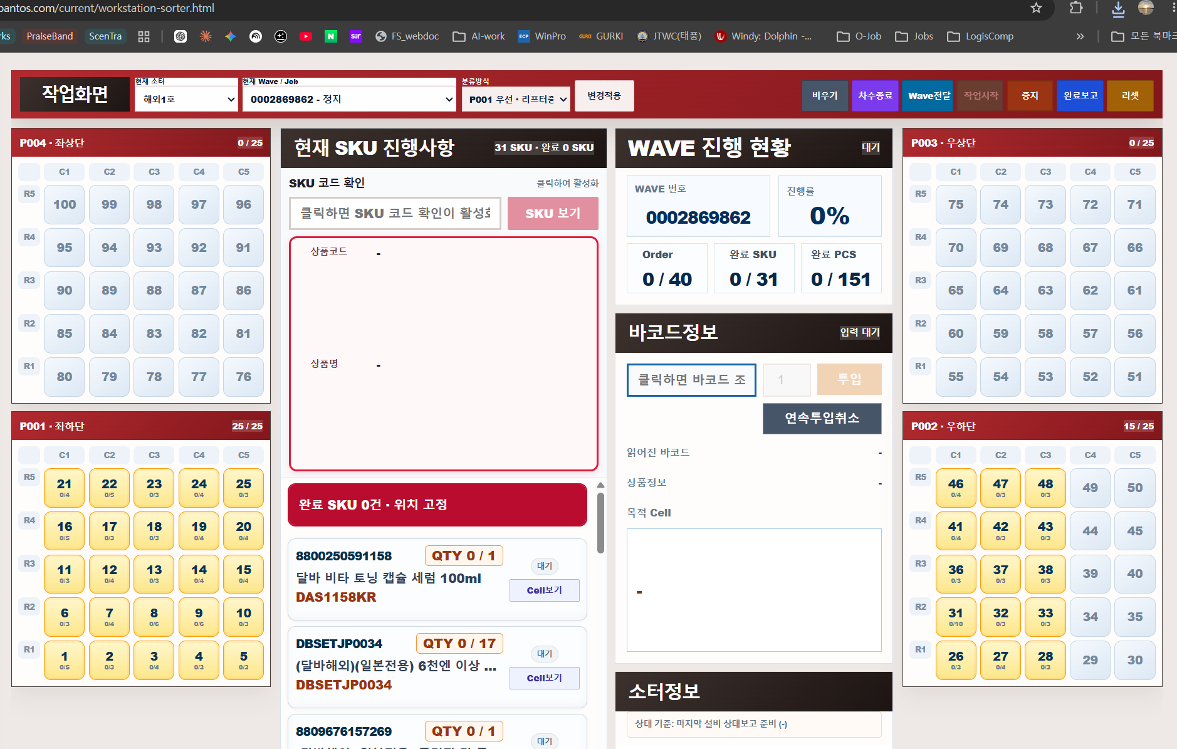Bookmark this page with the star icon

tap(1036, 8)
